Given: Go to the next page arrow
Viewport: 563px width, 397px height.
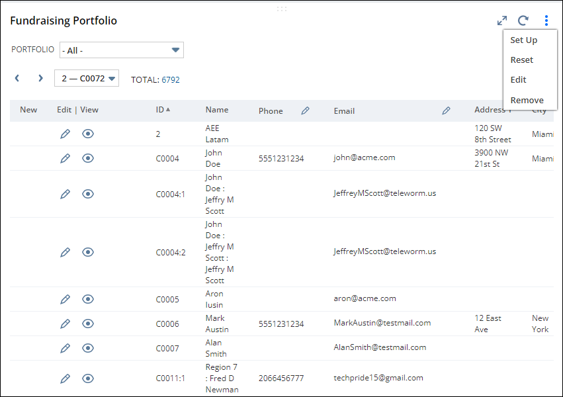Looking at the screenshot, I should (x=40, y=78).
